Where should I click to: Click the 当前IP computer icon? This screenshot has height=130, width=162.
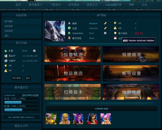[x=6, y=61]
